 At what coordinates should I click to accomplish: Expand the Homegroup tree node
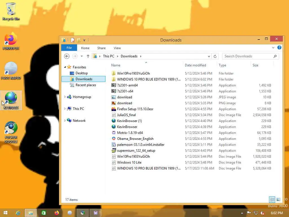65,97
